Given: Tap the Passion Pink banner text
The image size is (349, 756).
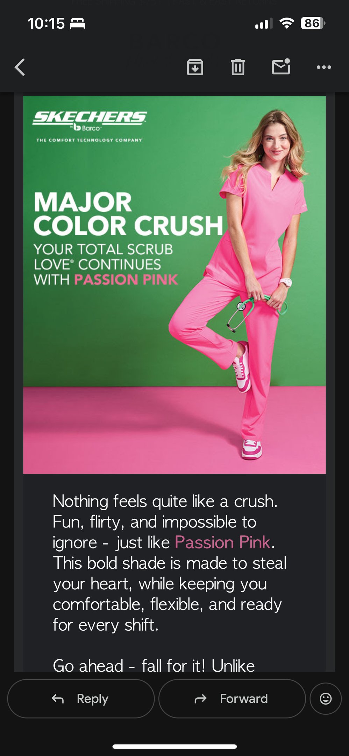Looking at the screenshot, I should coord(126,280).
